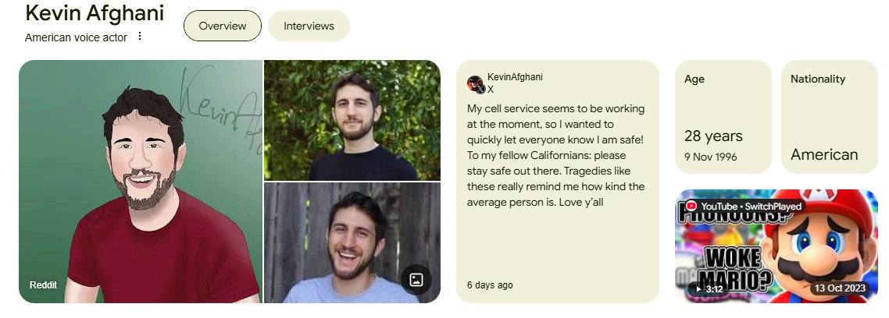The width and height of the screenshot is (889, 318).
Task: Click the Reddit source label on image
Action: tap(44, 285)
